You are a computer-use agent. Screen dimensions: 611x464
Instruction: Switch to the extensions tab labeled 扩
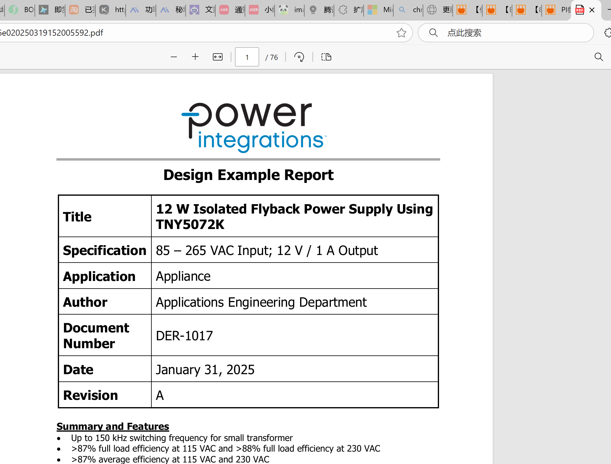[x=350, y=10]
